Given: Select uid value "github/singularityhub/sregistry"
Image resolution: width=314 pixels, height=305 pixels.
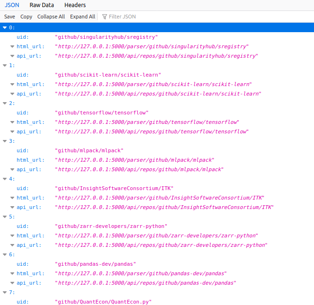Looking at the screenshot, I should click(107, 37).
